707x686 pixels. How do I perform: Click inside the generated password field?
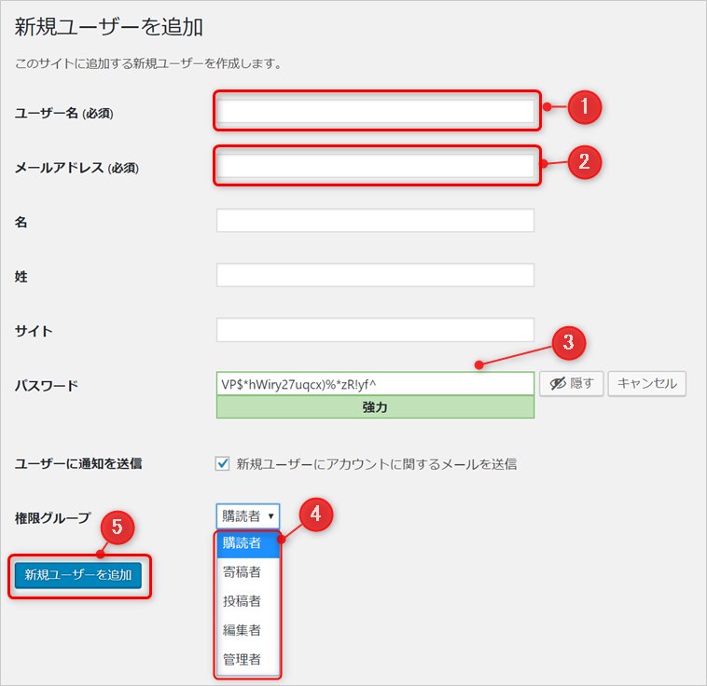(375, 384)
